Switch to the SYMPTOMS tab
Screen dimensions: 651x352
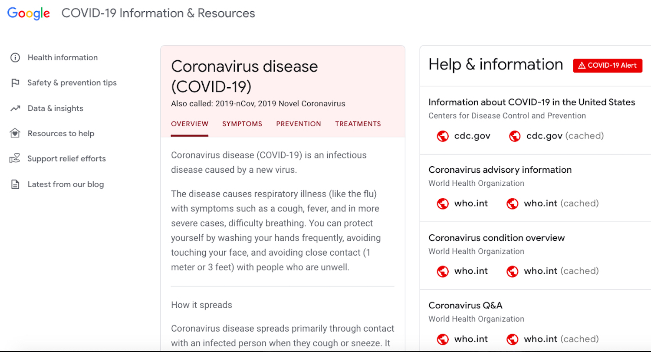click(x=242, y=124)
